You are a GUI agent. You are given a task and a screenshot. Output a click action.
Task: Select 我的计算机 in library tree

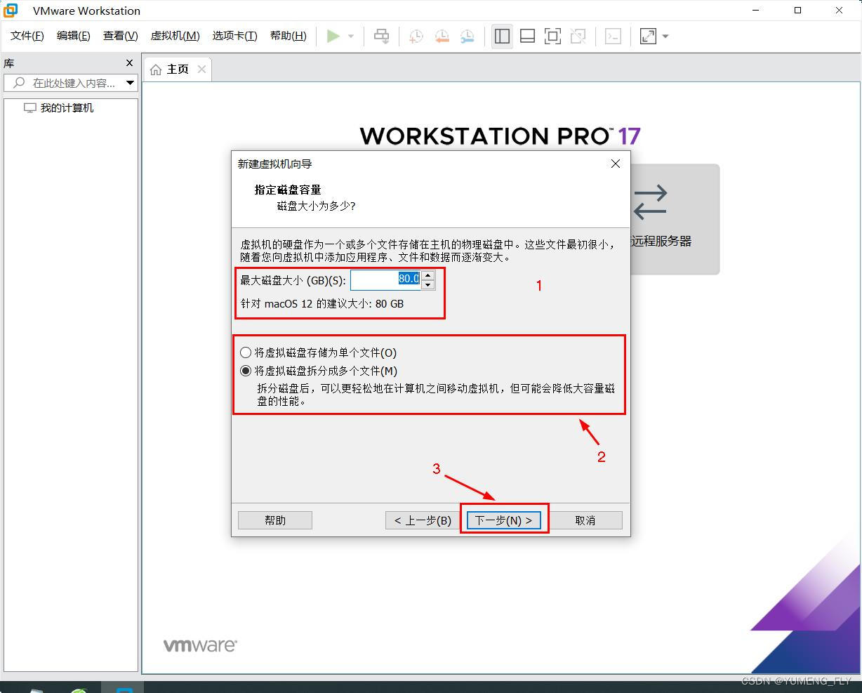(x=67, y=108)
